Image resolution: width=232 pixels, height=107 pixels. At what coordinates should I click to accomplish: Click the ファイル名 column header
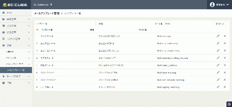click(x=142, y=30)
